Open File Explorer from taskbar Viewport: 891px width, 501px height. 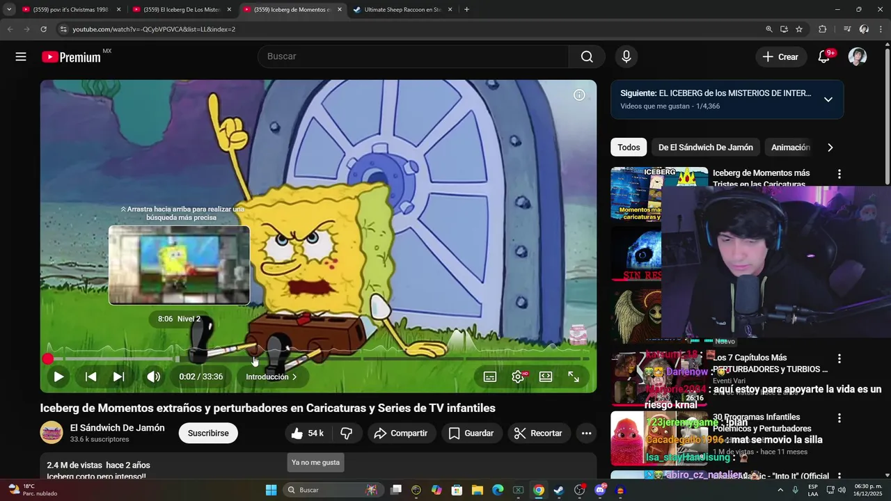pyautogui.click(x=478, y=490)
